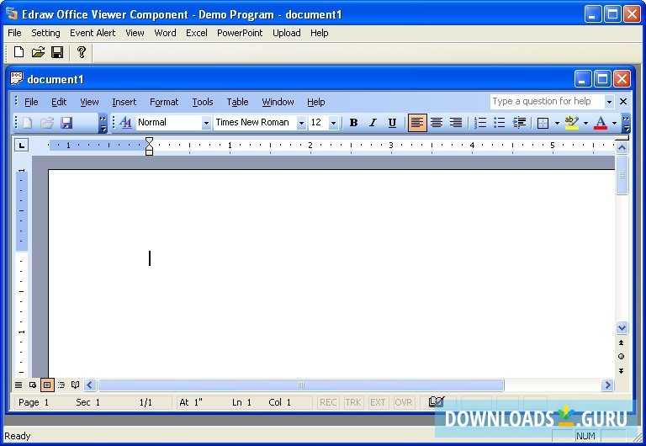This screenshot has width=646, height=446.
Task: Click the Type a question for help box
Action: tap(547, 101)
